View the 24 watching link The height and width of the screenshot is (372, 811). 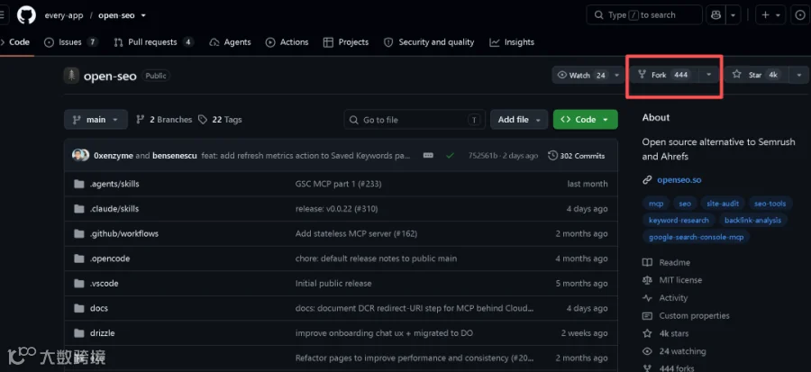point(674,351)
